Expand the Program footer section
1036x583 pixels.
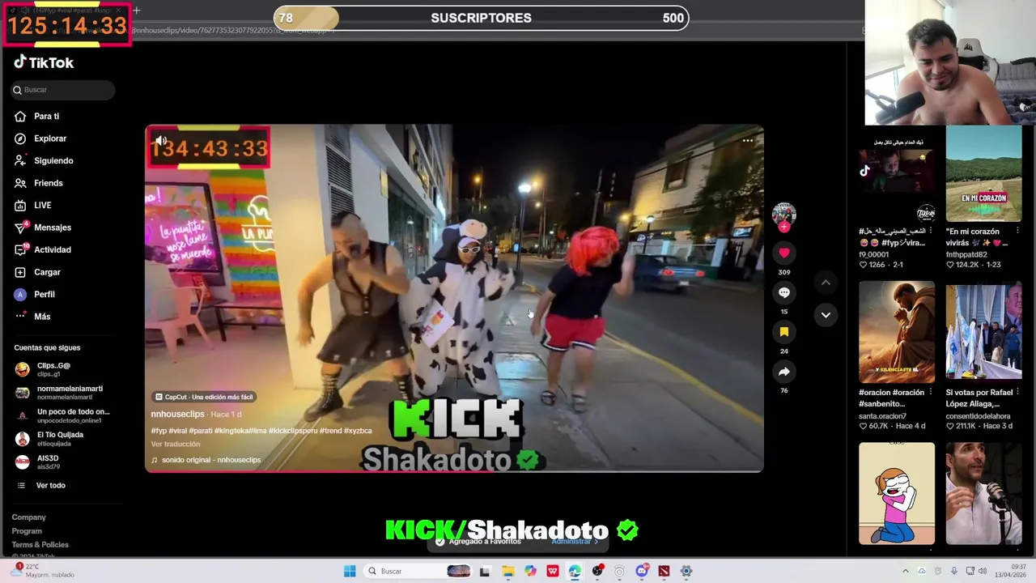click(x=27, y=531)
